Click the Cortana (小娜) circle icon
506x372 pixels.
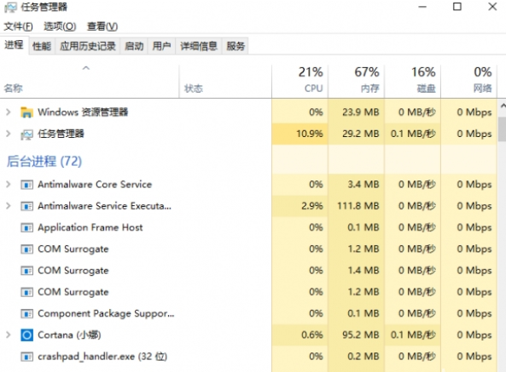click(26, 335)
